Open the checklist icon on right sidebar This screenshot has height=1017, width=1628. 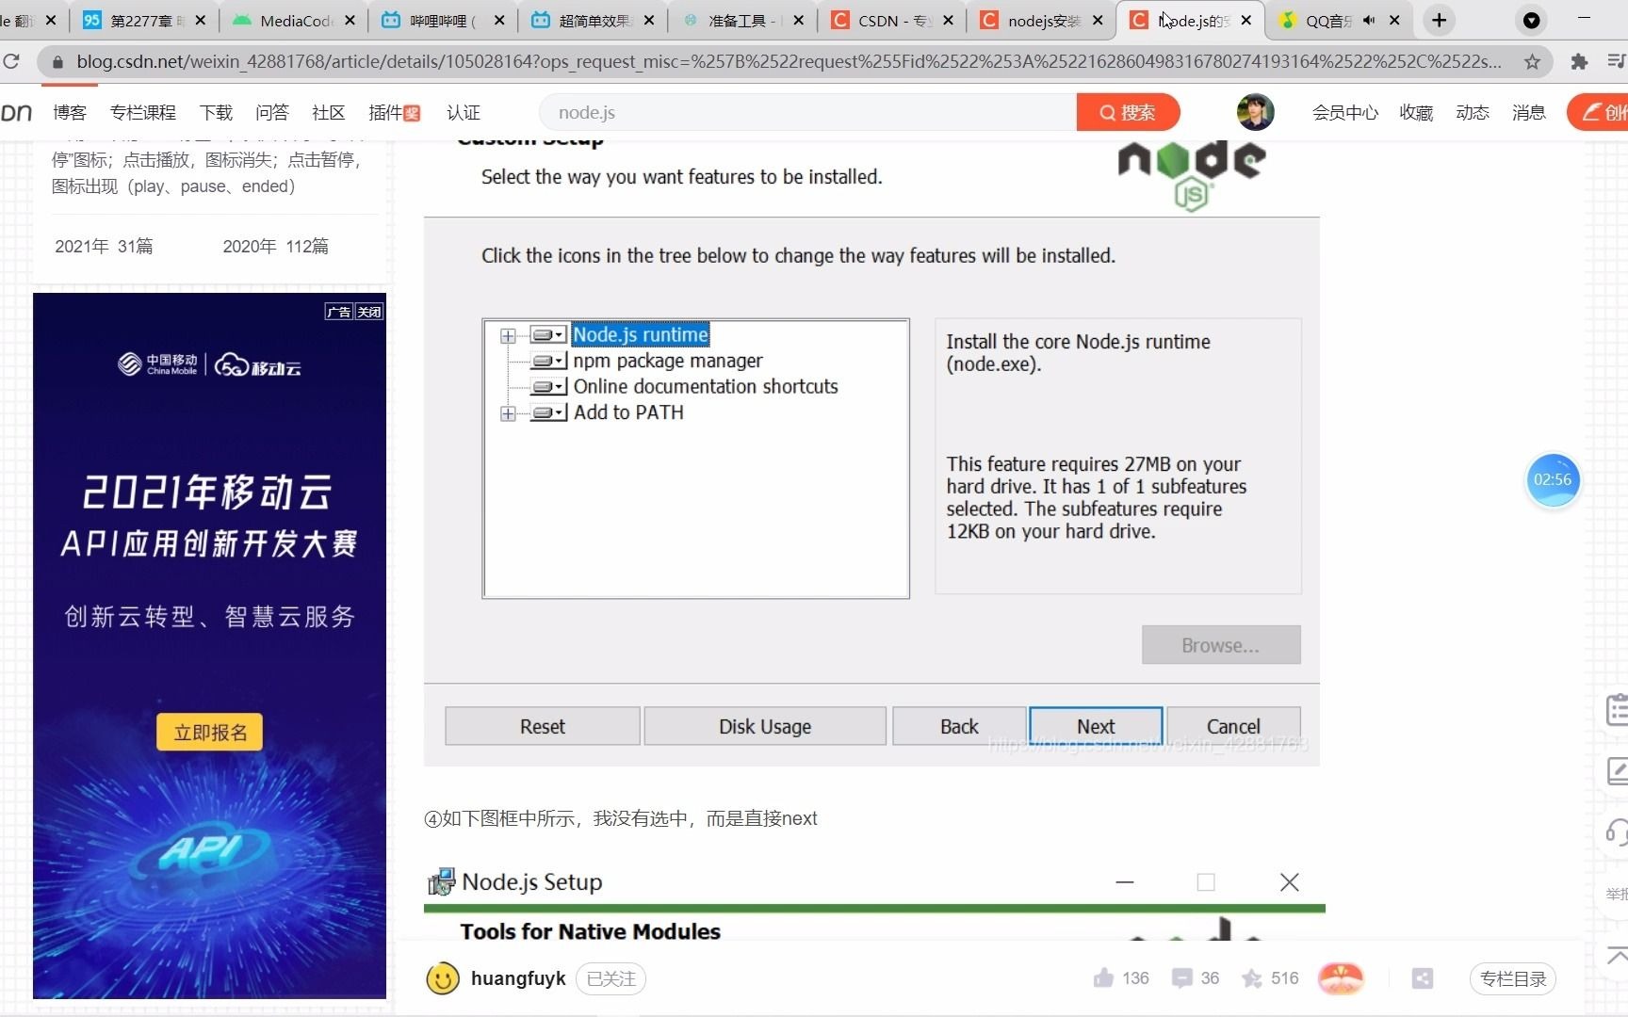(x=1617, y=709)
